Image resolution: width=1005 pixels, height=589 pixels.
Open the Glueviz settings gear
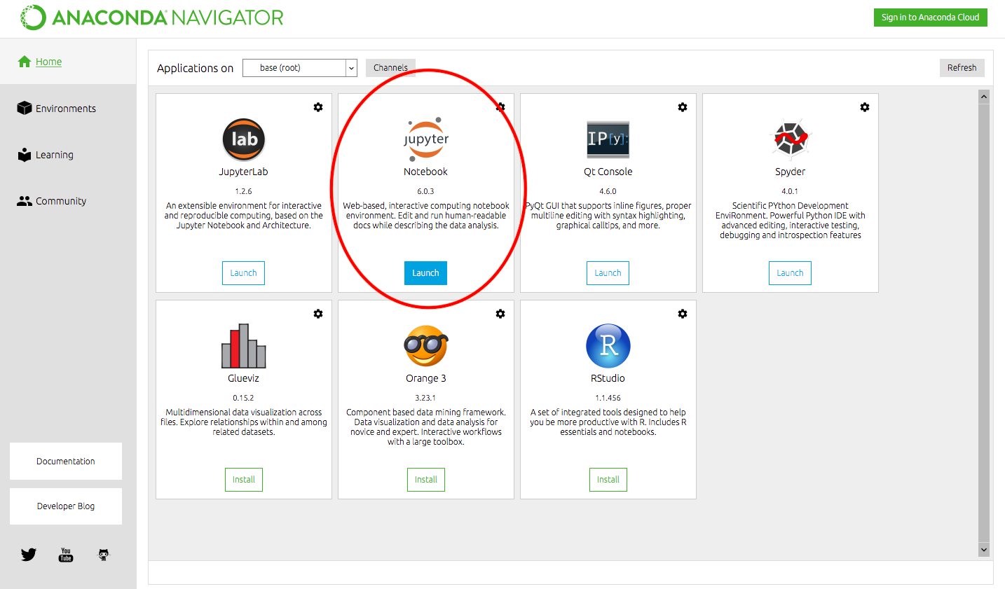tap(318, 314)
